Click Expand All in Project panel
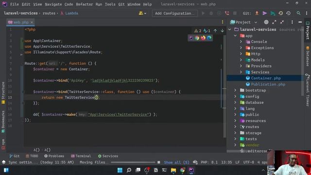Screen dimensions: 311x175 (274, 22)
